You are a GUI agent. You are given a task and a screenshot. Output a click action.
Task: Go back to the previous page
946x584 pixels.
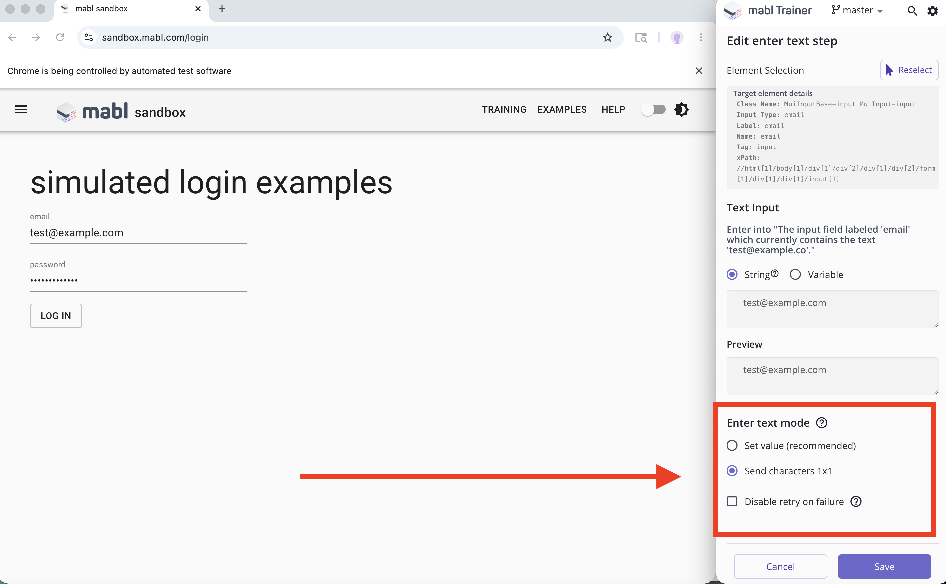tap(12, 38)
